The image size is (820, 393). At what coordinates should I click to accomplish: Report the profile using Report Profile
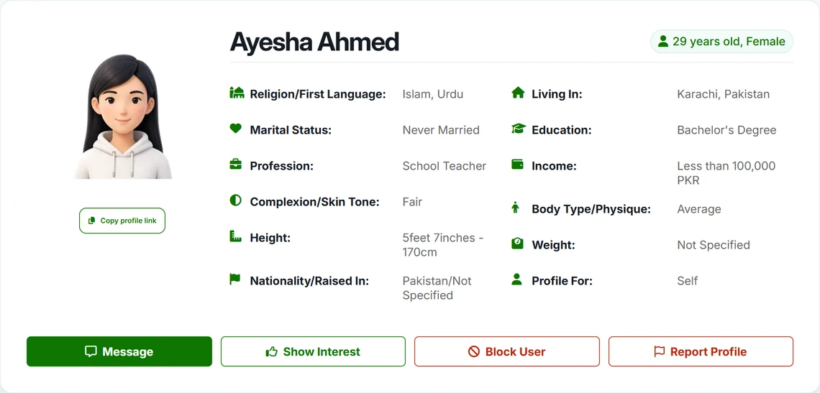click(701, 351)
